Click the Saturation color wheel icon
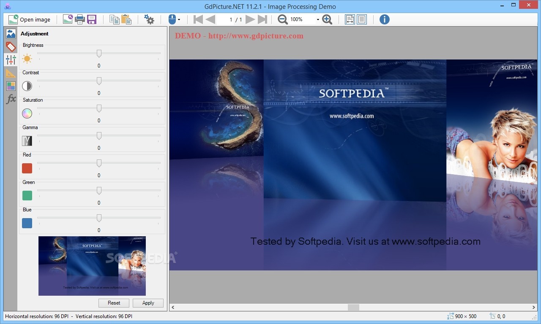The image size is (541, 324). point(27,113)
